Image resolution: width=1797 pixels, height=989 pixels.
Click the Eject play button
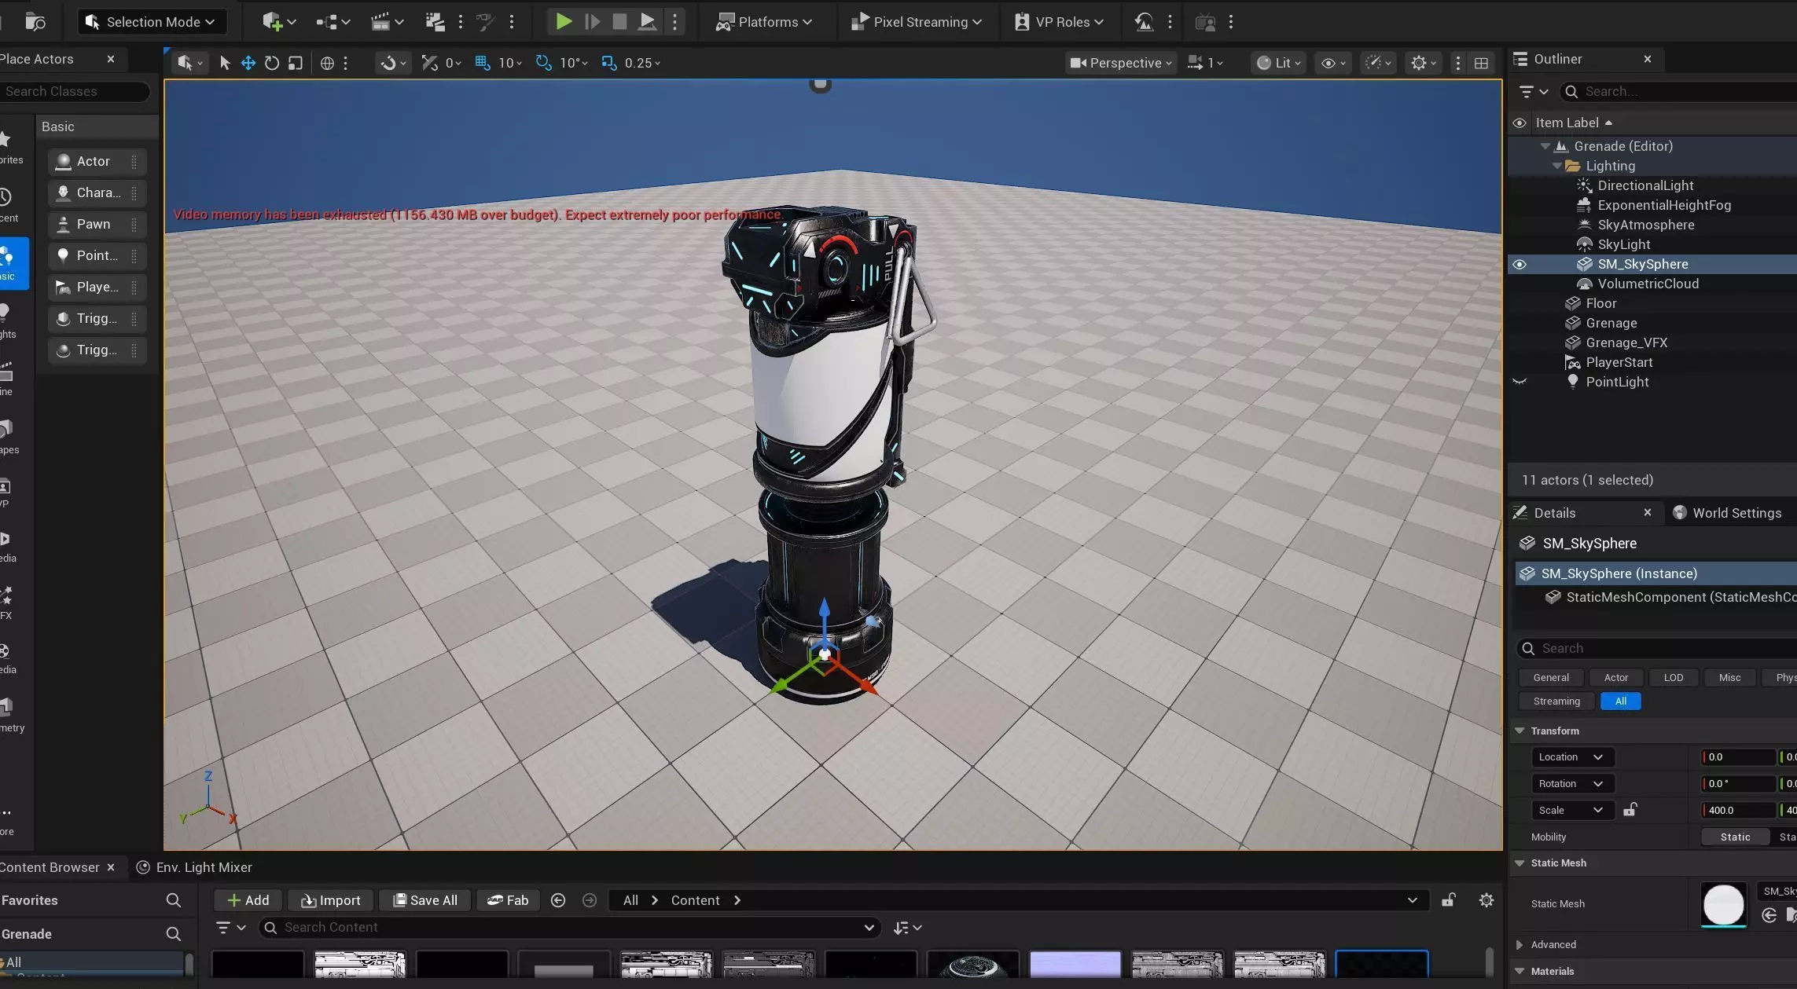(647, 21)
